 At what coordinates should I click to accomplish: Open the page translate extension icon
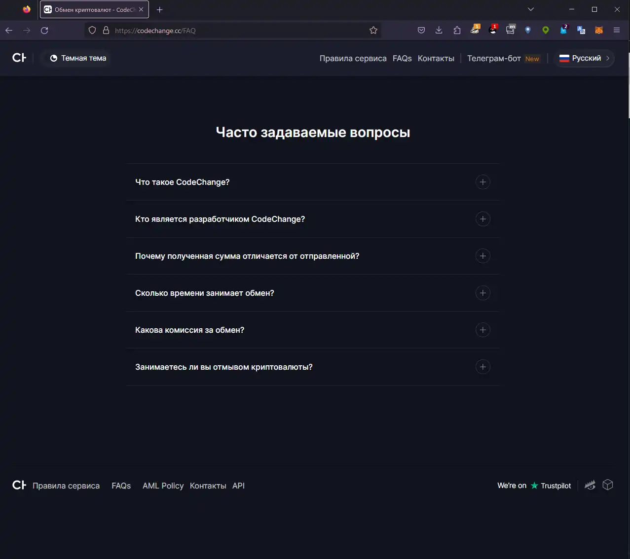581,31
